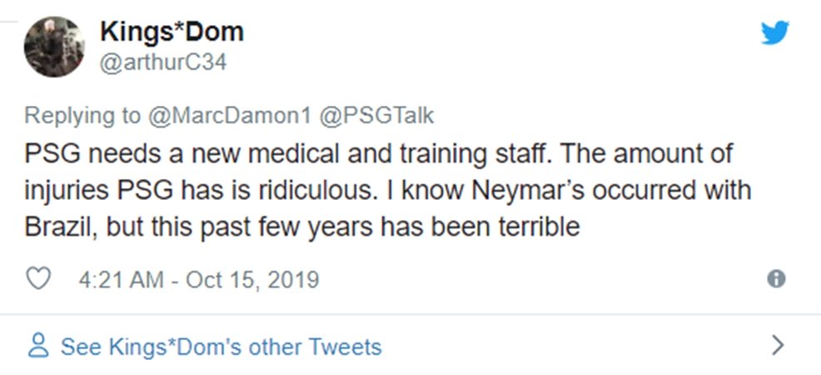The image size is (821, 375).
Task: Open the Kings*Dom profile avatar
Action: coord(53,47)
